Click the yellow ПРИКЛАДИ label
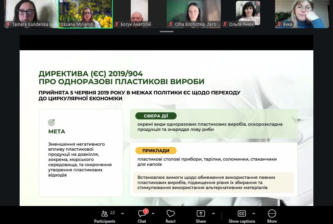The height and width of the screenshot is (224, 333). coord(156,151)
